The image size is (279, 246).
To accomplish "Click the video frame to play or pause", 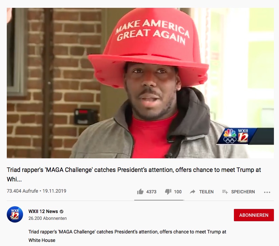I will [x=140, y=83].
